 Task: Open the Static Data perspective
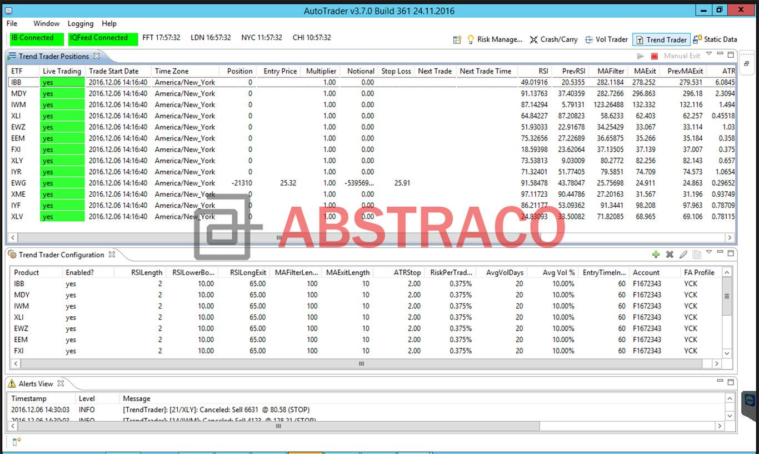(x=715, y=39)
